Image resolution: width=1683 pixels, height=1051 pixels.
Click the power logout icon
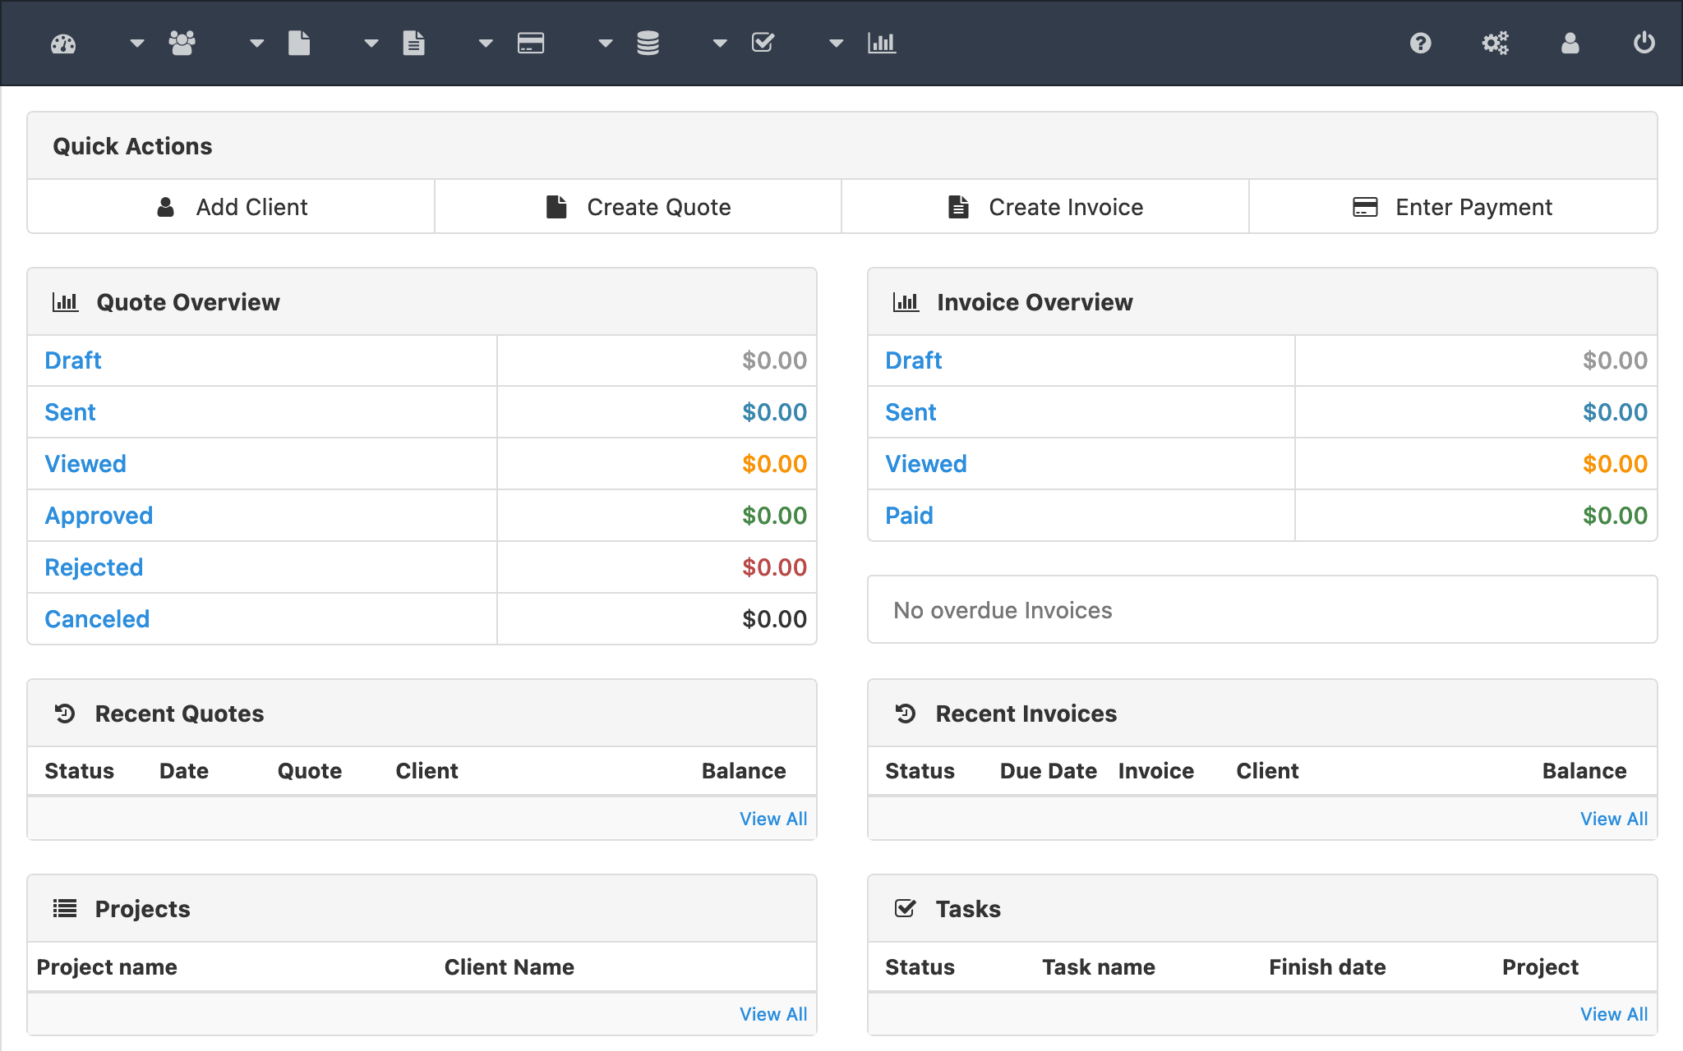(1644, 43)
